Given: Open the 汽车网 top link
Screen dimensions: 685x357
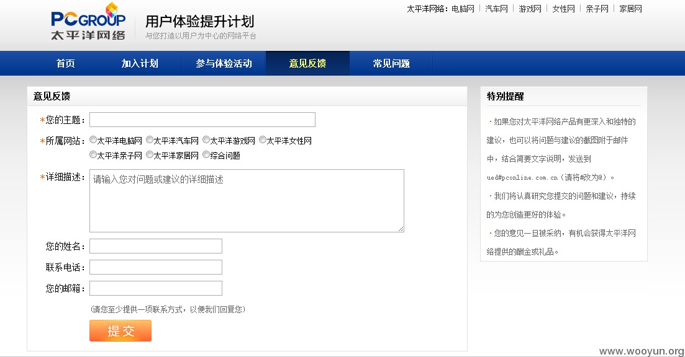Looking at the screenshot, I should click(496, 9).
